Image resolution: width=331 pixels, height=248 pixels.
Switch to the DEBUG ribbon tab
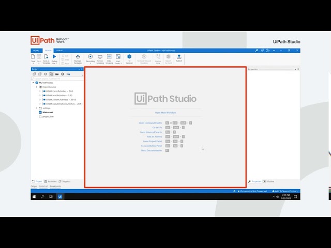pos(59,51)
